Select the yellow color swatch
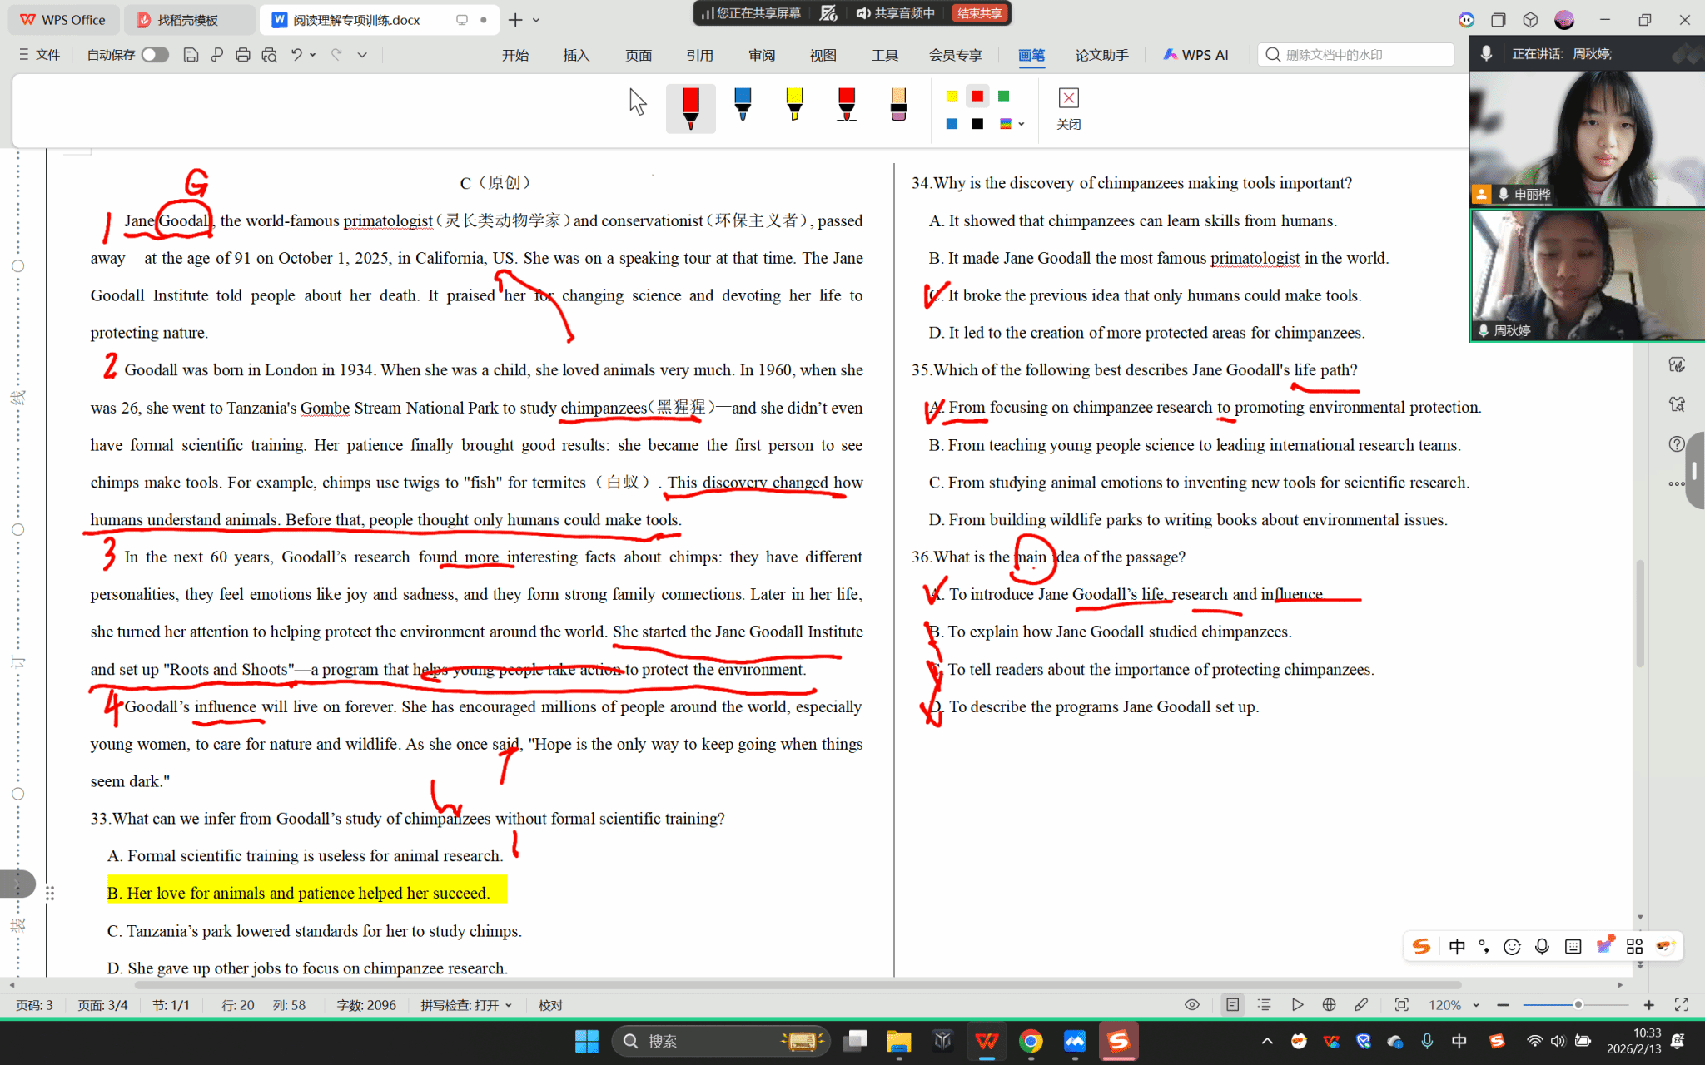This screenshot has height=1065, width=1705. click(952, 97)
